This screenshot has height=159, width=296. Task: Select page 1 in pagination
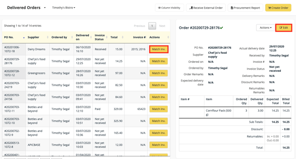click(x=152, y=26)
